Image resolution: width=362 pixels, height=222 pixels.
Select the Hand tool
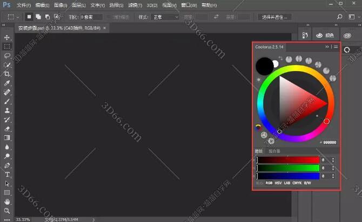[x=8, y=202]
